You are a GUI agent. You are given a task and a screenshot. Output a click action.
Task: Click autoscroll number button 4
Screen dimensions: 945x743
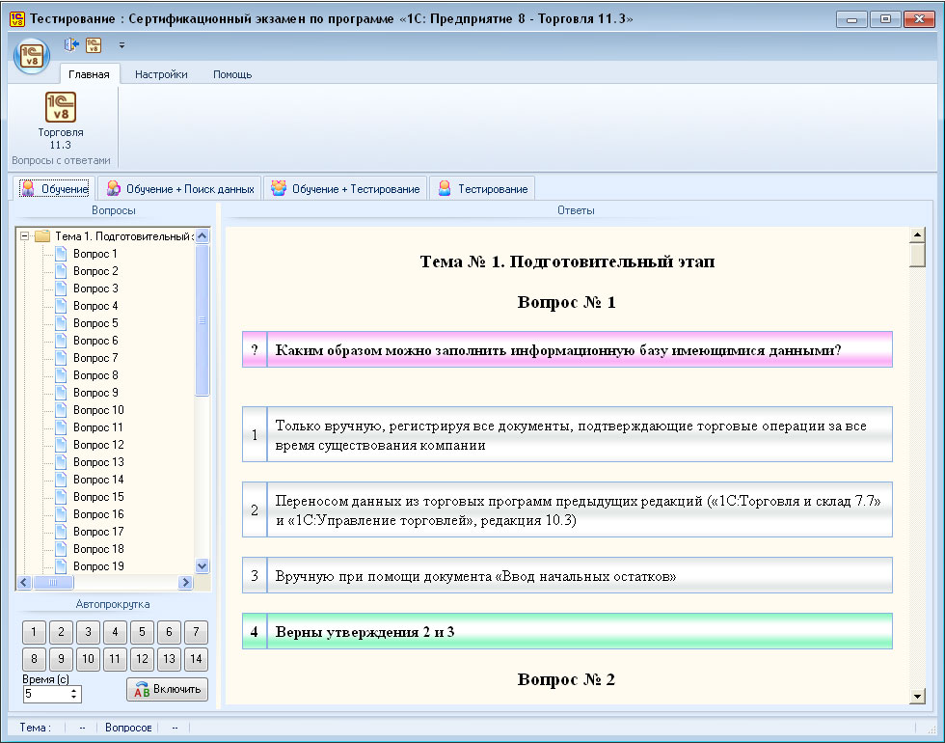(x=115, y=633)
